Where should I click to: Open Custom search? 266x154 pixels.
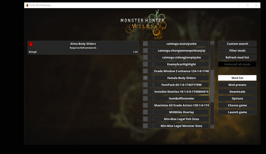pyautogui.click(x=237, y=44)
